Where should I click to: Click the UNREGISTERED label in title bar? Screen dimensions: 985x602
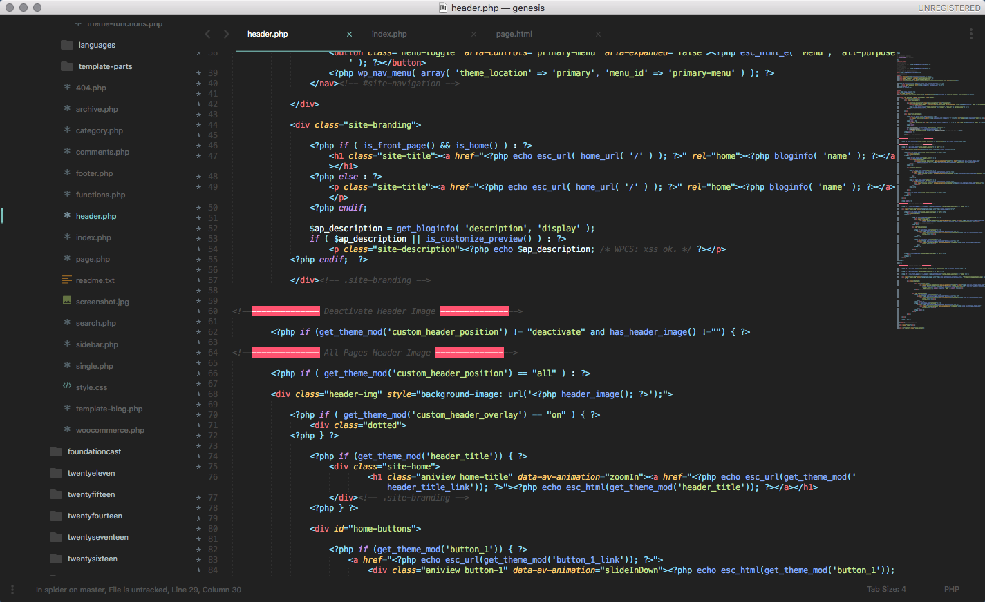tap(949, 8)
